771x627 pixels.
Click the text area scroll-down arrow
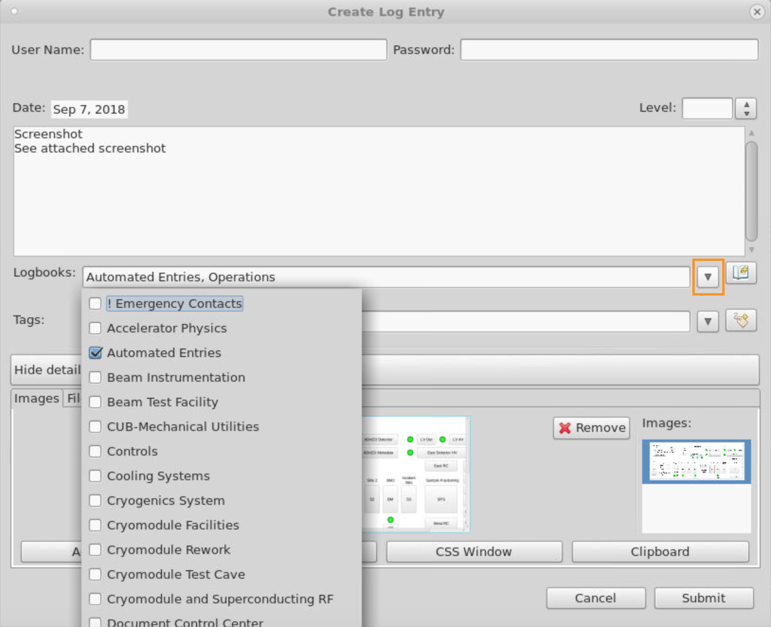pyautogui.click(x=751, y=250)
